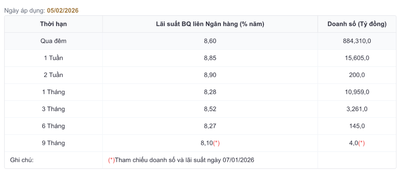399x172 pixels.
Task: Click the Lãi suất BQ liên Ngân hàng header
Action: 210,24
